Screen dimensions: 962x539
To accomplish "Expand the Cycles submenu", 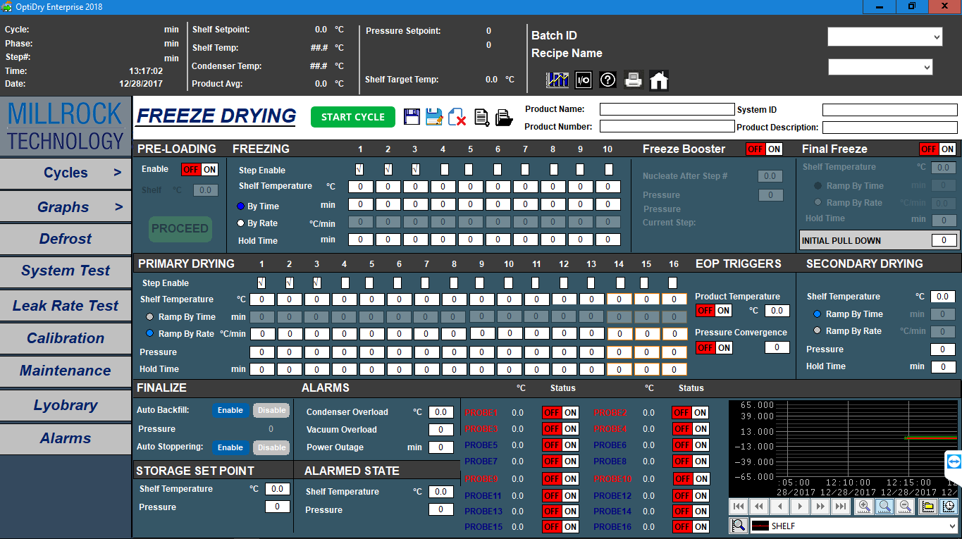I will pyautogui.click(x=66, y=173).
